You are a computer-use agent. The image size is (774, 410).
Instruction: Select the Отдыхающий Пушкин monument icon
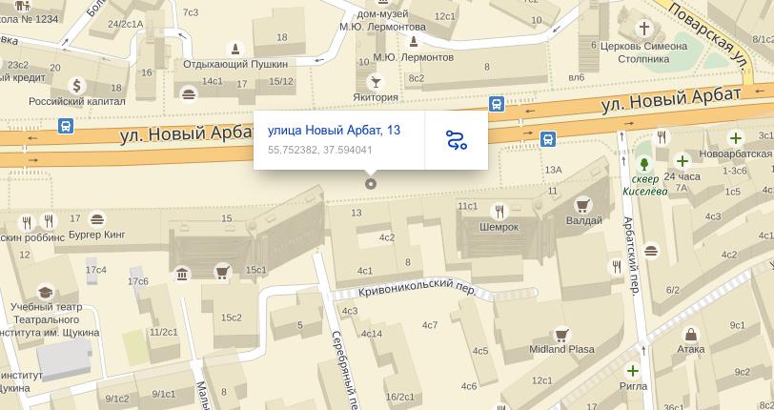[x=236, y=49]
